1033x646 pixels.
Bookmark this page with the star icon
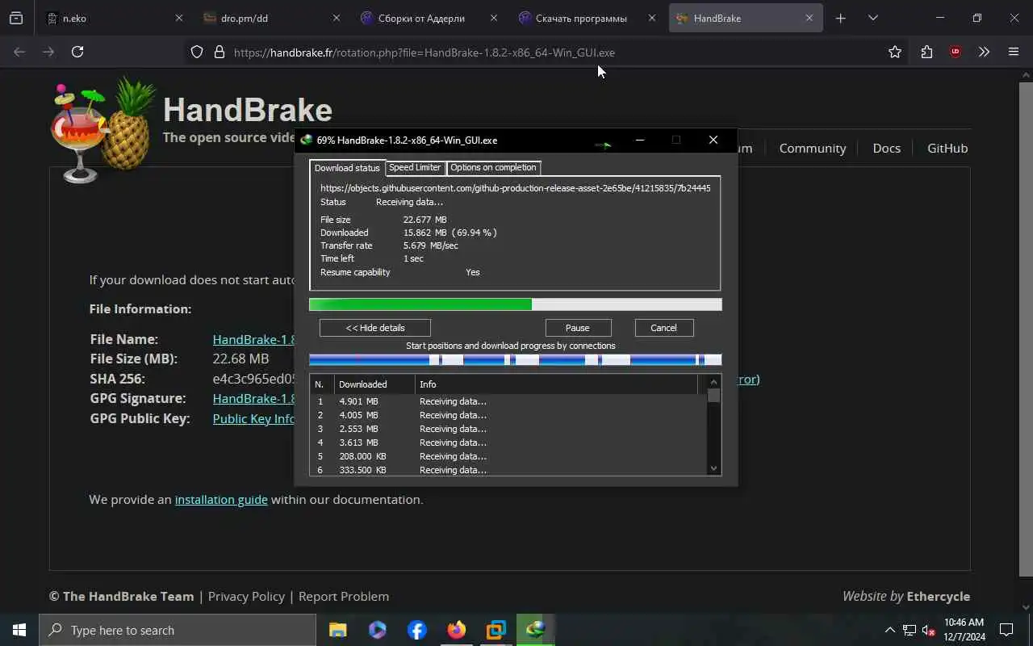pyautogui.click(x=895, y=52)
